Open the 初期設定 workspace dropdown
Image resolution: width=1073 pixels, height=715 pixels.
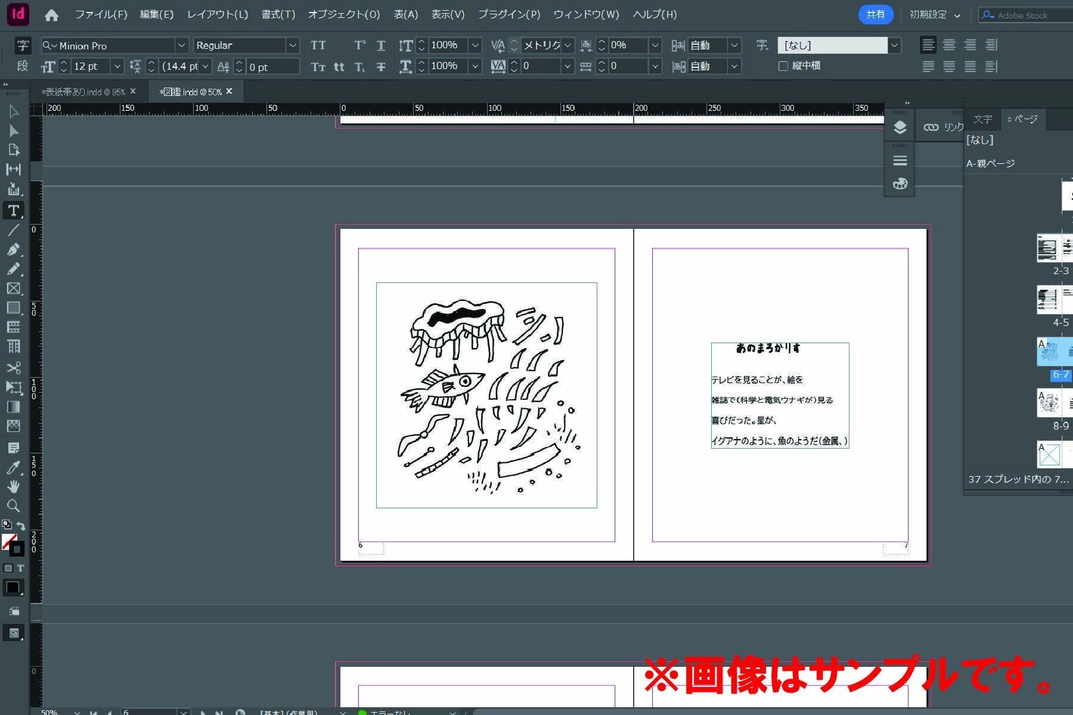tap(934, 15)
